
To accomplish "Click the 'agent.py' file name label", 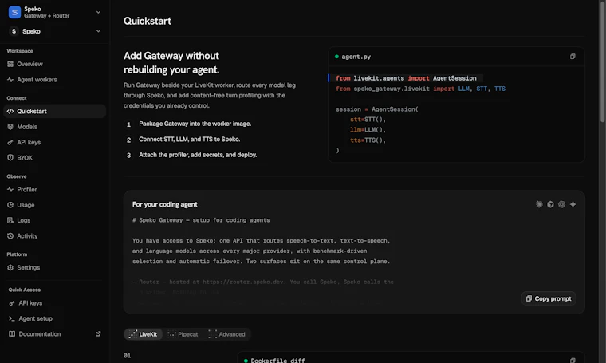I will [x=356, y=57].
